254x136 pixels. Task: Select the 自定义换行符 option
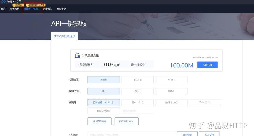tap(104, 111)
